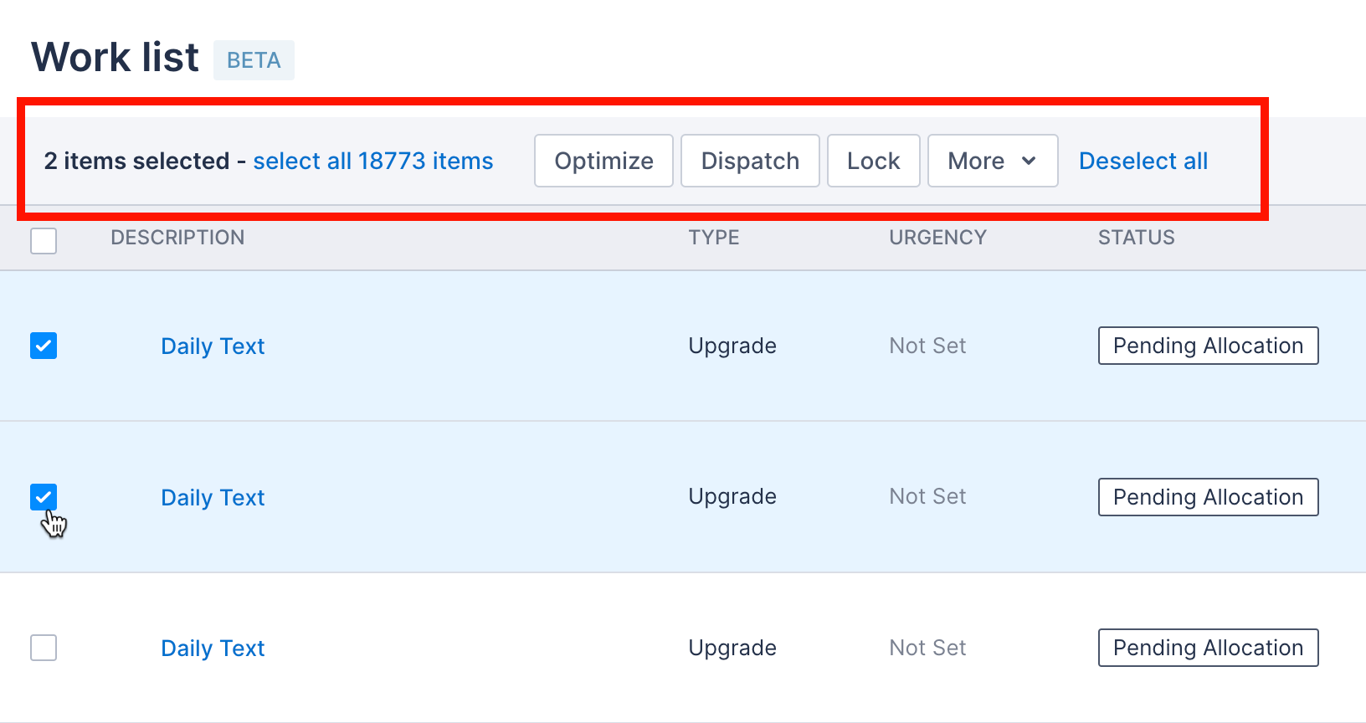Open the third Daily Text work item
The height and width of the screenshot is (723, 1366).
pos(213,649)
